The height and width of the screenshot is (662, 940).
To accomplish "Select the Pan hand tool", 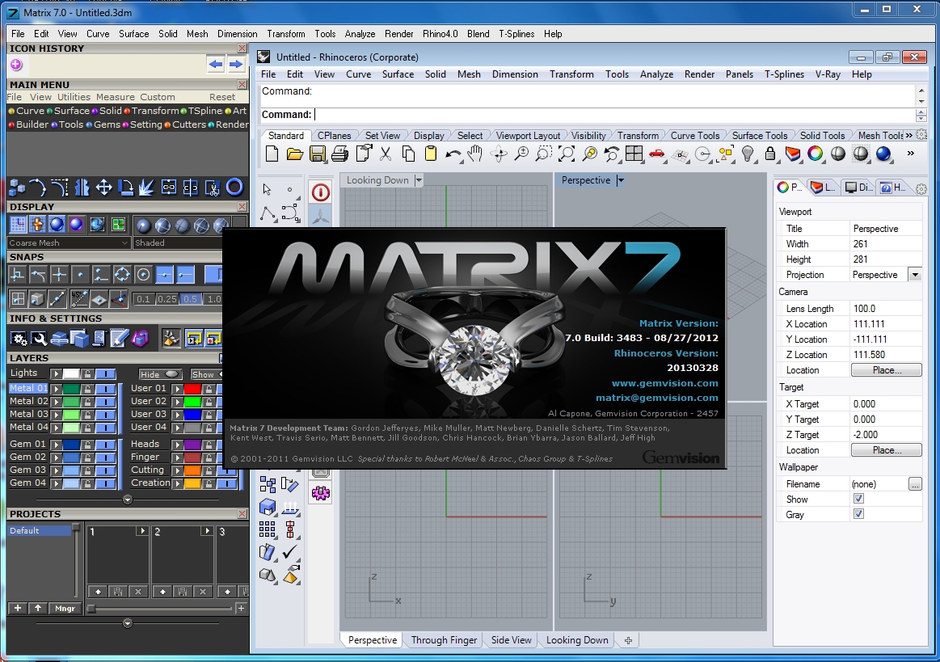I will point(475,154).
